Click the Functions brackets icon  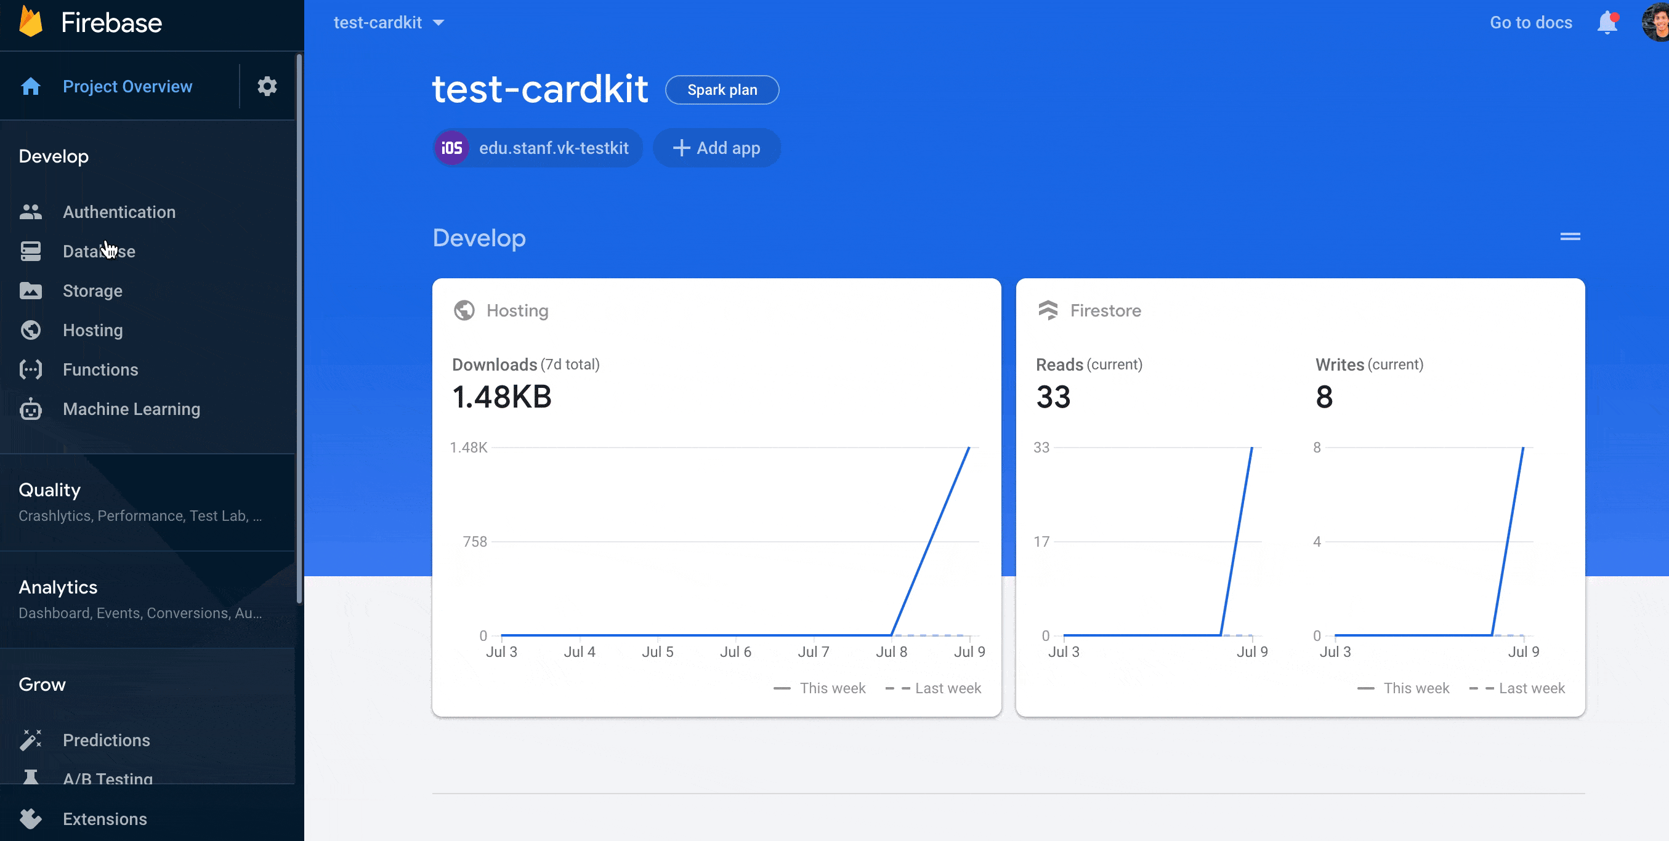point(30,369)
